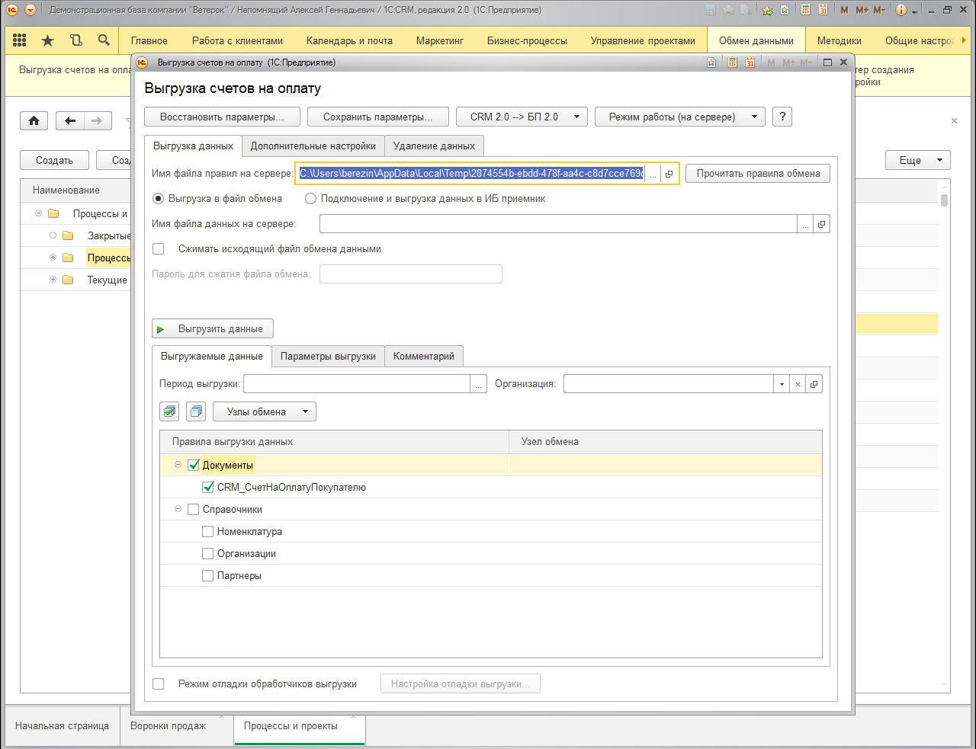The height and width of the screenshot is (749, 976).
Task: Enable Сжимать исходящий файл обмена данными
Action: click(159, 248)
